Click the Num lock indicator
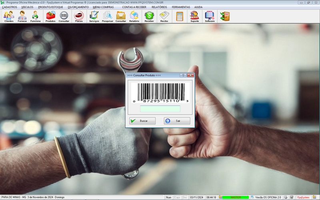This screenshot has width=320, height=200. coord(168,197)
